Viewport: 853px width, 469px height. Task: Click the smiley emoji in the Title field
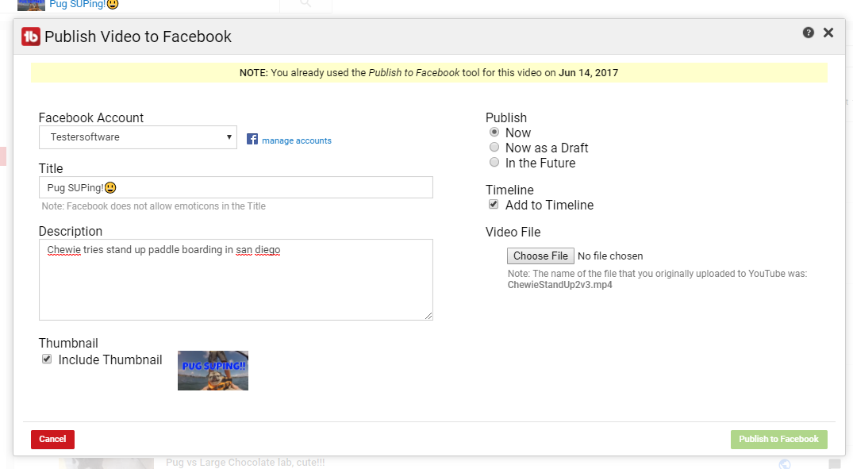click(x=109, y=187)
